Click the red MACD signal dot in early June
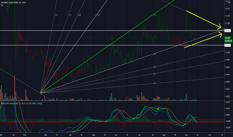Viewport: 233px width, 137px height. tap(120, 111)
